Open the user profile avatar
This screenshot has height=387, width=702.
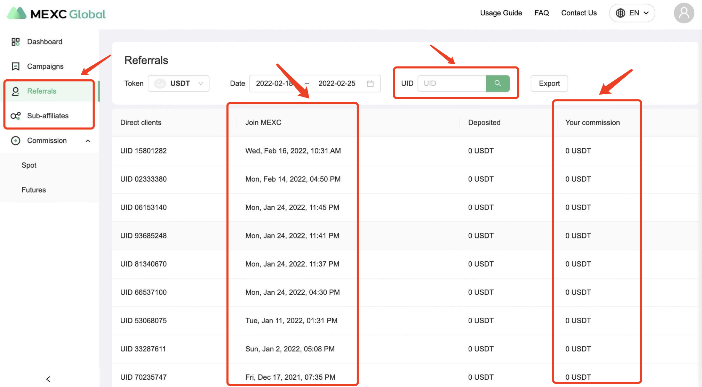coord(684,13)
